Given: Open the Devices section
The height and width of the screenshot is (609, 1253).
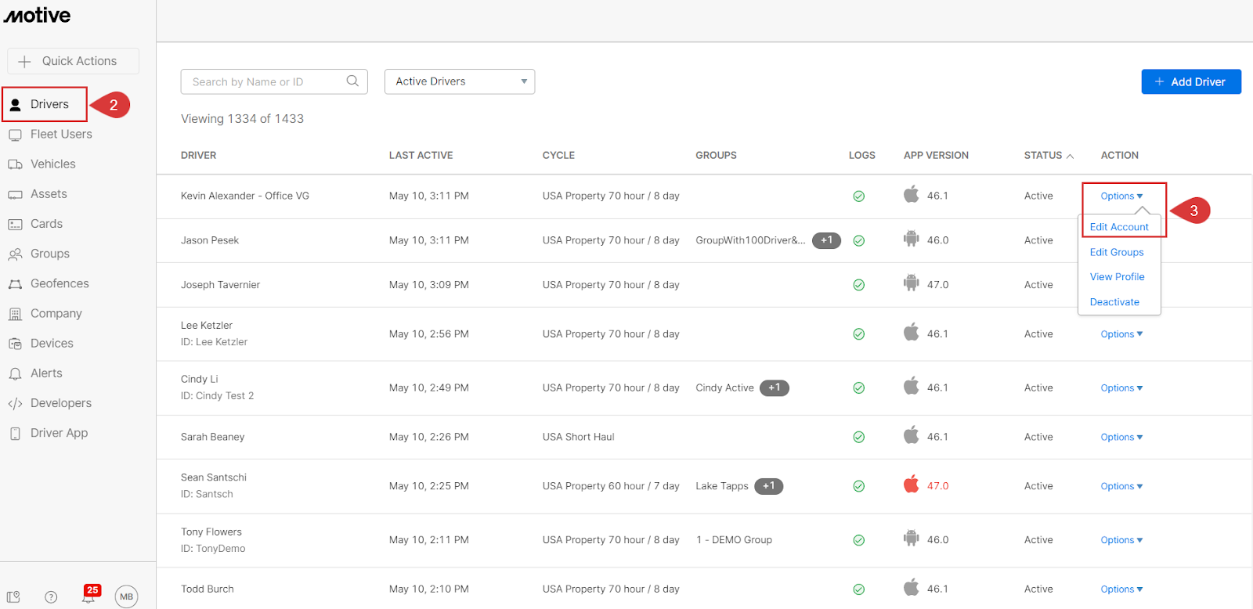Looking at the screenshot, I should tap(41, 343).
